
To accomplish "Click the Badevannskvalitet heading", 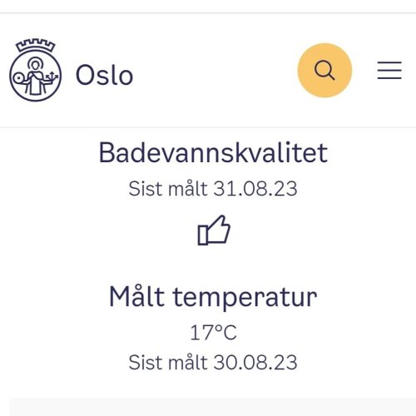I will click(x=213, y=152).
